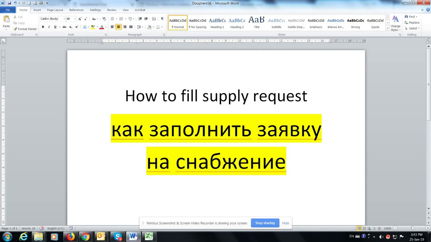Viewport: 431px width, 242px height.
Task: Switch to Draft view
Action: point(379,228)
